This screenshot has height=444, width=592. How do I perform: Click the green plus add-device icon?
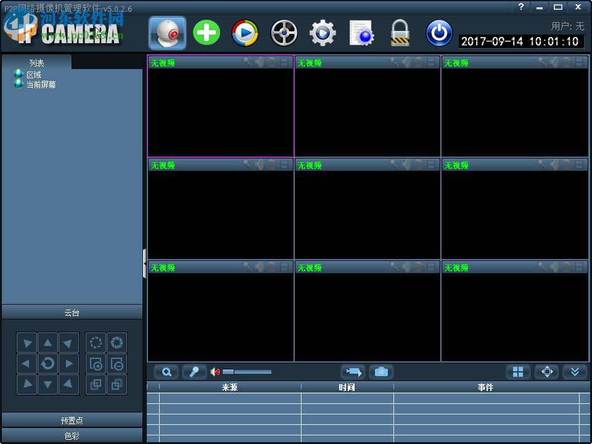point(207,33)
